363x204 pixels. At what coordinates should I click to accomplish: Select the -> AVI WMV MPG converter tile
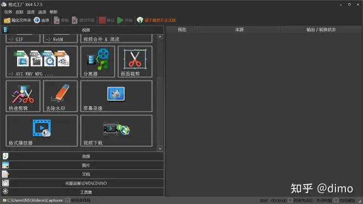[42, 62]
